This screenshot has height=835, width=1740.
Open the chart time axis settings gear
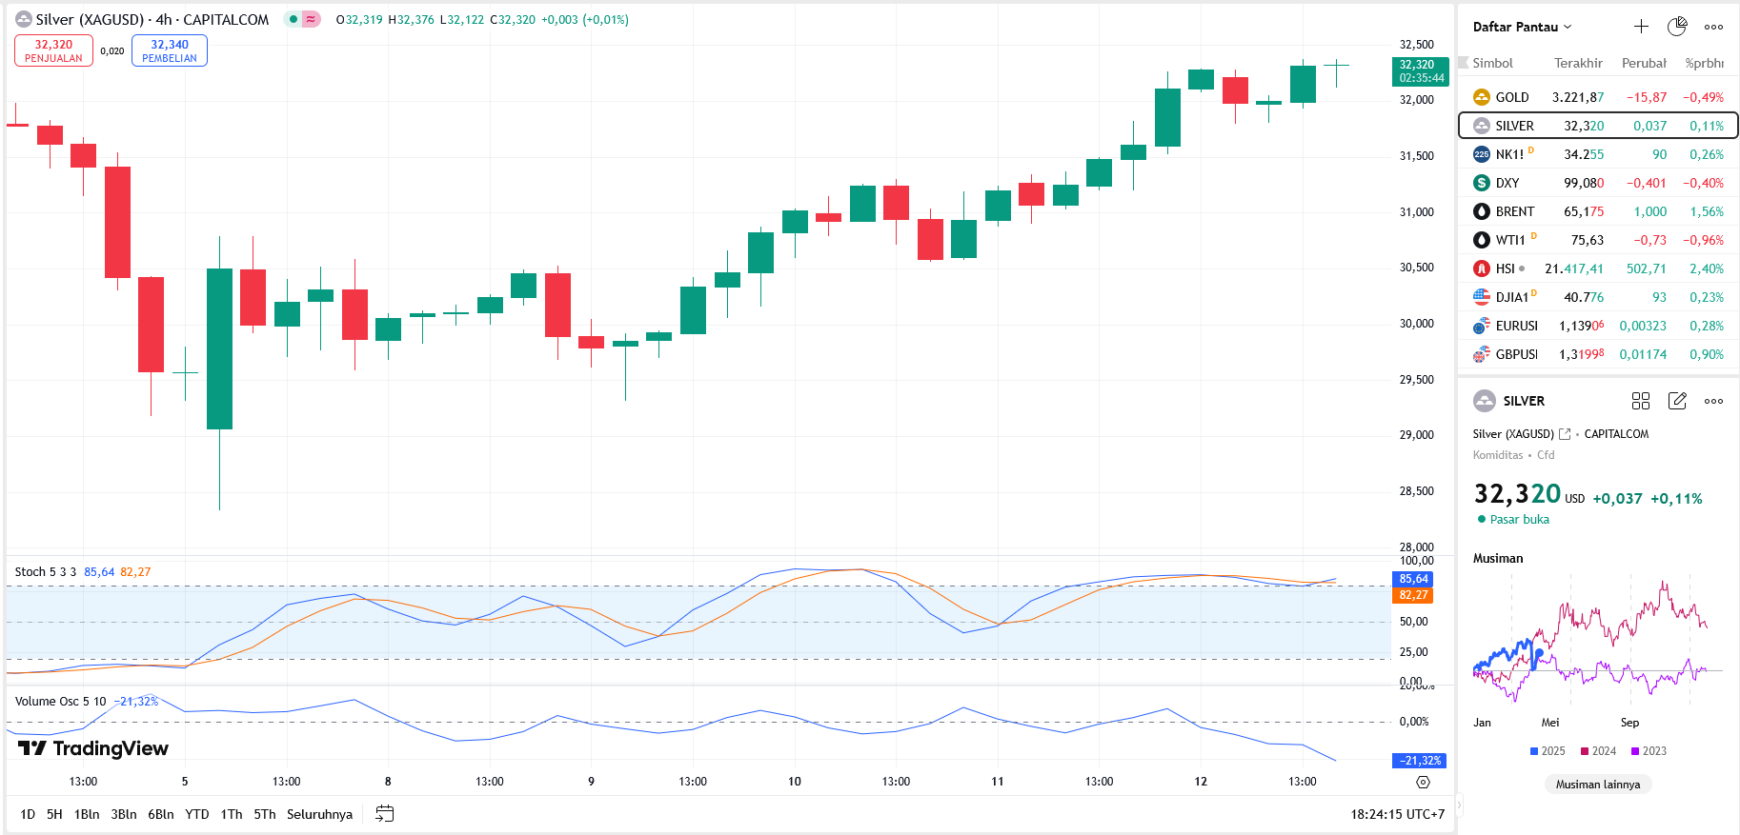[1423, 782]
